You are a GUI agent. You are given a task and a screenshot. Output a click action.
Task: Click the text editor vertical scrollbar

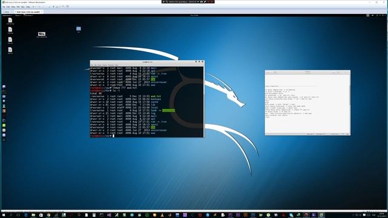point(349,95)
